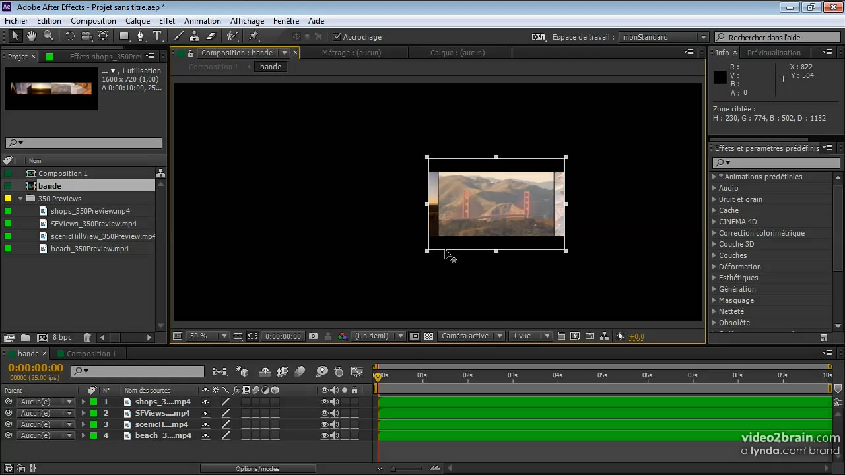Select the Rotation tool
The image size is (845, 475).
tap(70, 36)
